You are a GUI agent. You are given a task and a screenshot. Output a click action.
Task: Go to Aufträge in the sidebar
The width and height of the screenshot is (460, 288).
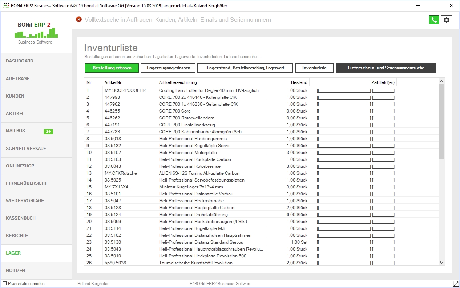tap(36, 79)
